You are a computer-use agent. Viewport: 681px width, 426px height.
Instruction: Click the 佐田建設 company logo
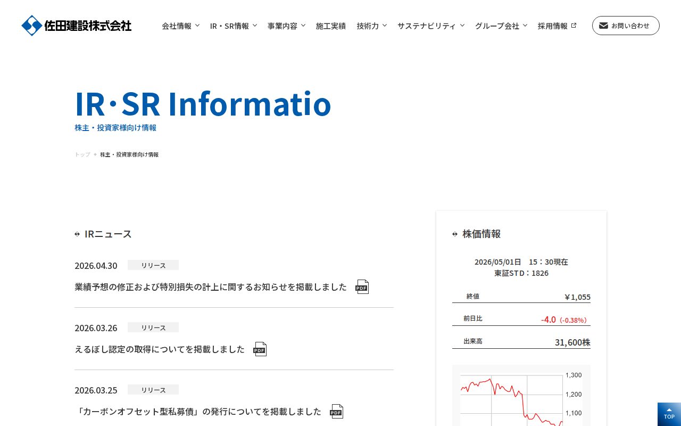pyautogui.click(x=77, y=26)
